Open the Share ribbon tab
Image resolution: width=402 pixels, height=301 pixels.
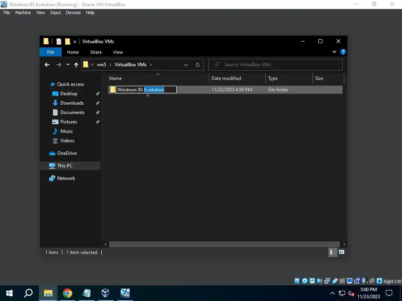pyautogui.click(x=96, y=52)
